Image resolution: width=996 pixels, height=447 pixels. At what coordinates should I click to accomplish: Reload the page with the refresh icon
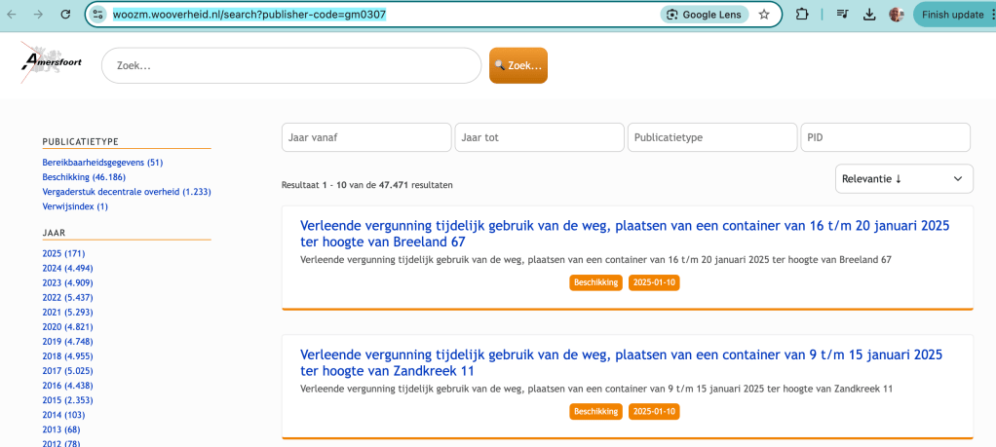coord(65,15)
